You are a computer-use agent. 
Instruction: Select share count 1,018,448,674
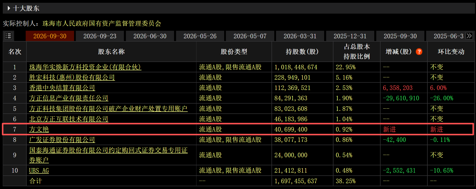click(x=296, y=67)
